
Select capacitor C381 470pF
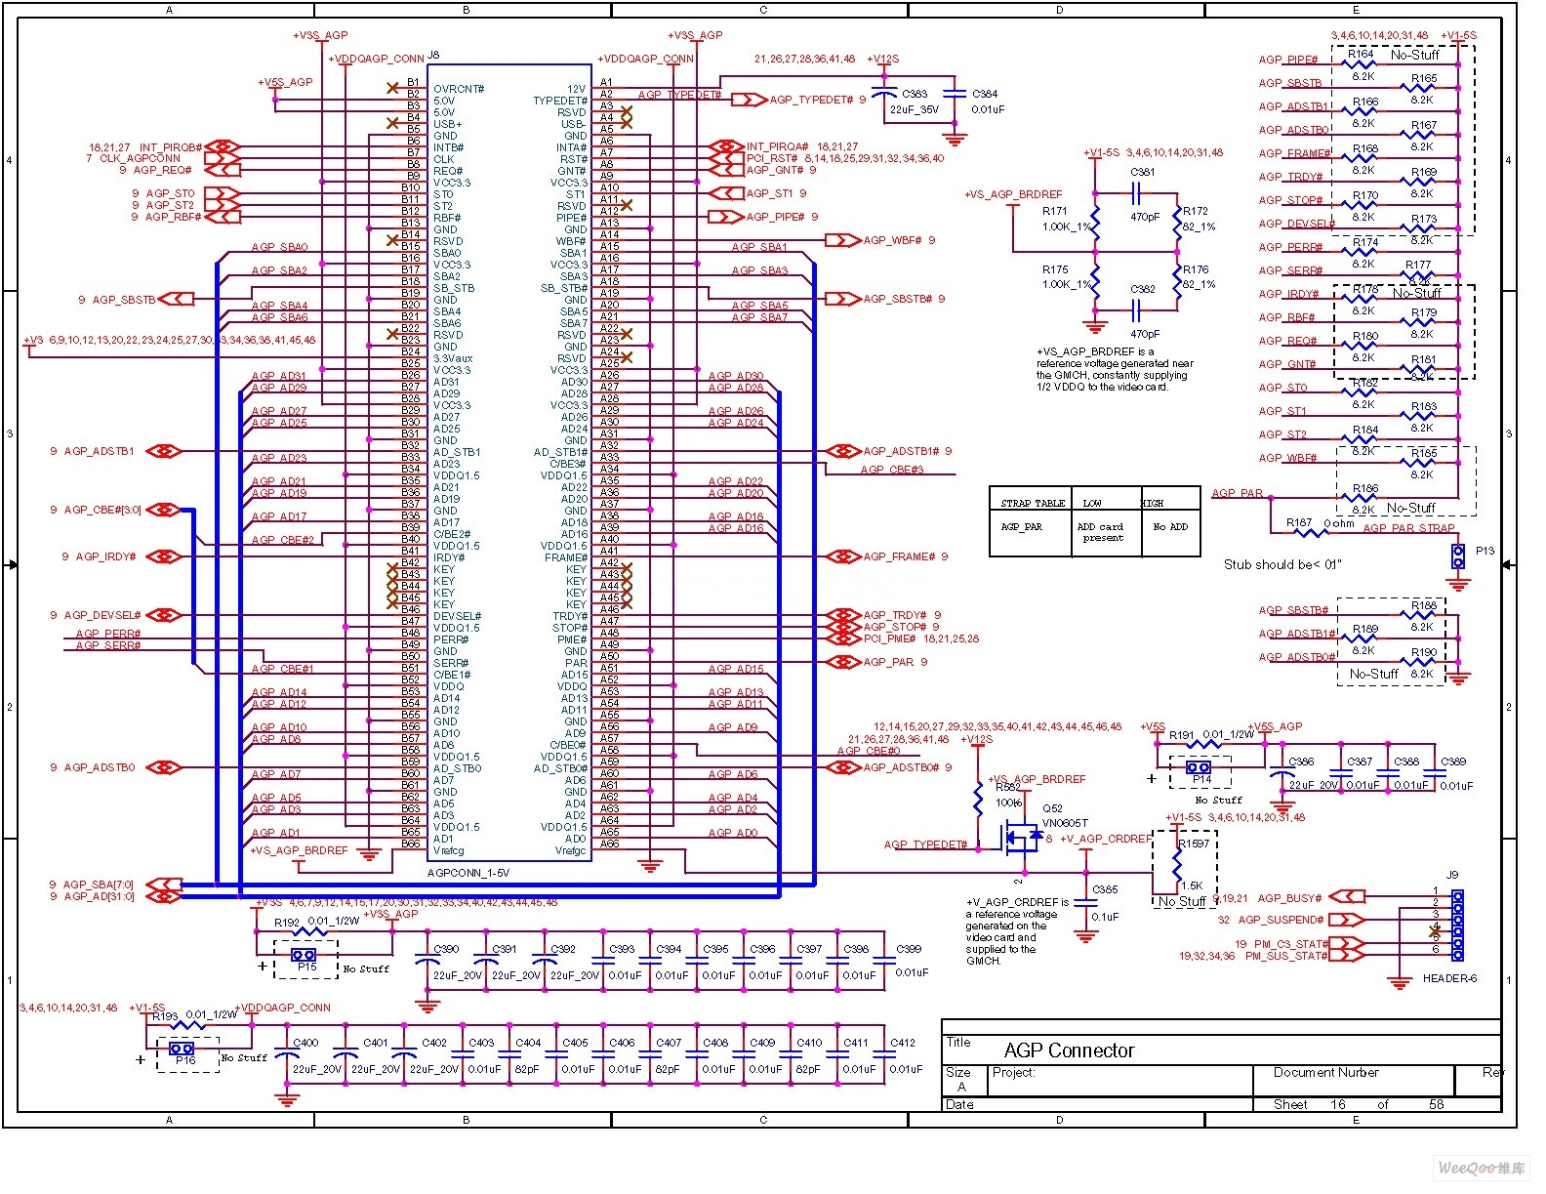[1138, 191]
